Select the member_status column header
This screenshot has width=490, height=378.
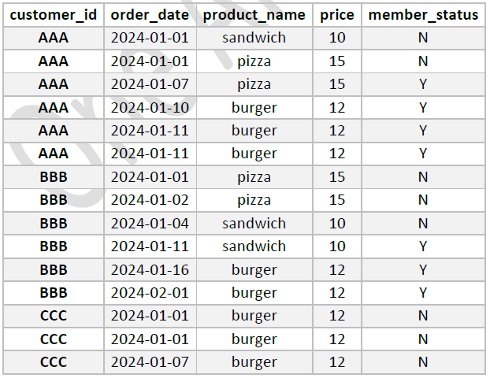tap(423, 15)
